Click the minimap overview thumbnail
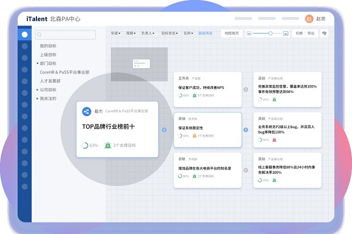Viewport: 352px width, 234px height. tap(139, 64)
